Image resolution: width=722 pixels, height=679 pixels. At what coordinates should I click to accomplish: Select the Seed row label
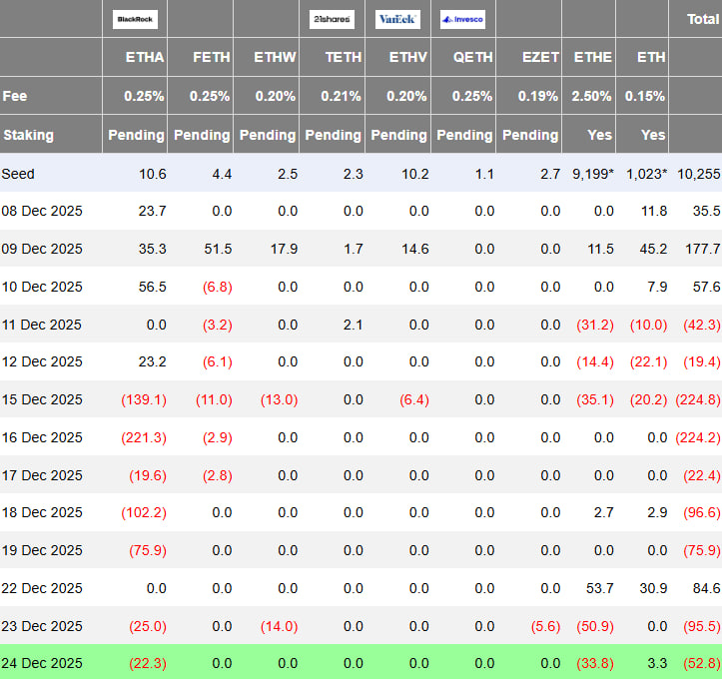pos(18,174)
